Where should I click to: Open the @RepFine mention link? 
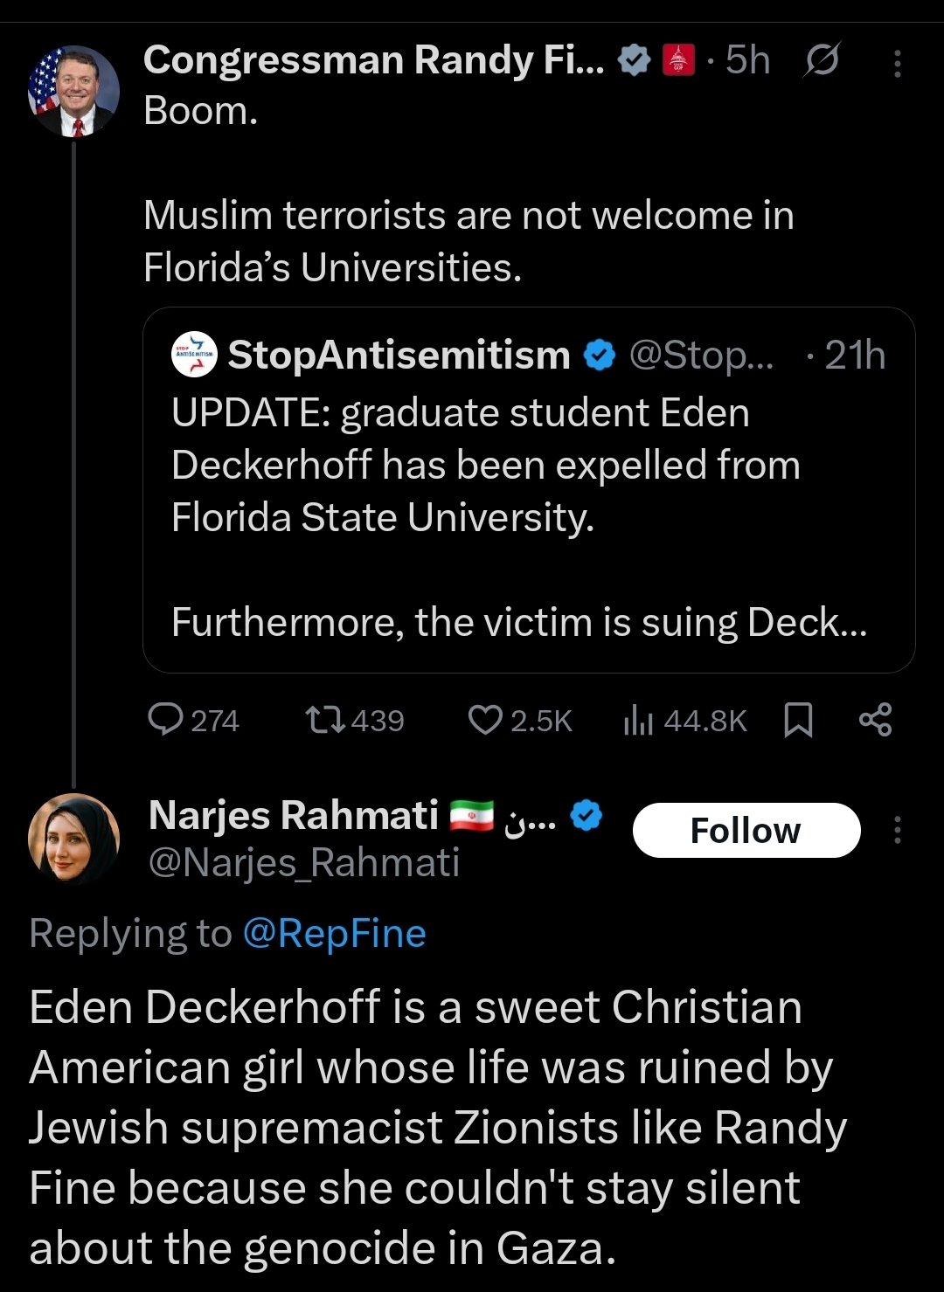pos(334,933)
